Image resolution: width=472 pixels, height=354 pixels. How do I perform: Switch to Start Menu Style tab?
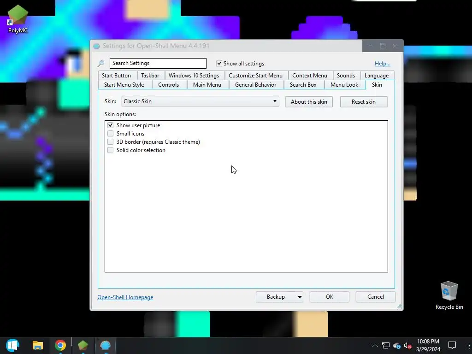(124, 85)
